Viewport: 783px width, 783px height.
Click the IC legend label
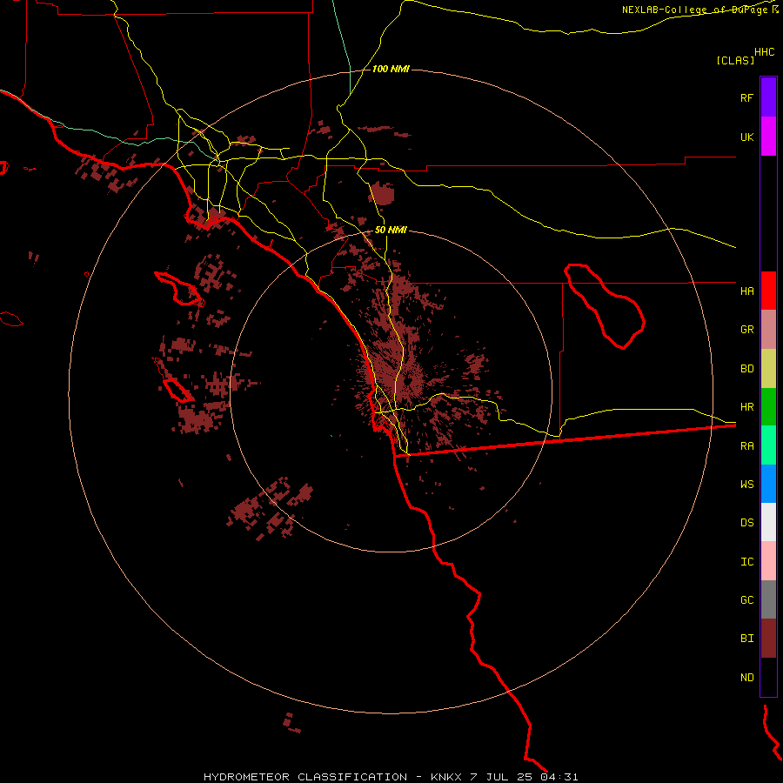[x=746, y=561]
